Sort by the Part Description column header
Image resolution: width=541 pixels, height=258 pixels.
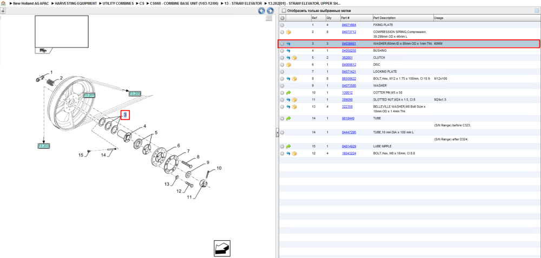384,18
